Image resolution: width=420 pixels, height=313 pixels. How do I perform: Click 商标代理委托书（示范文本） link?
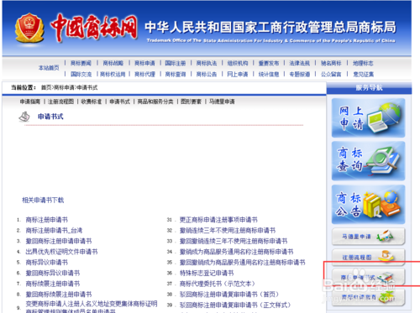point(218,284)
